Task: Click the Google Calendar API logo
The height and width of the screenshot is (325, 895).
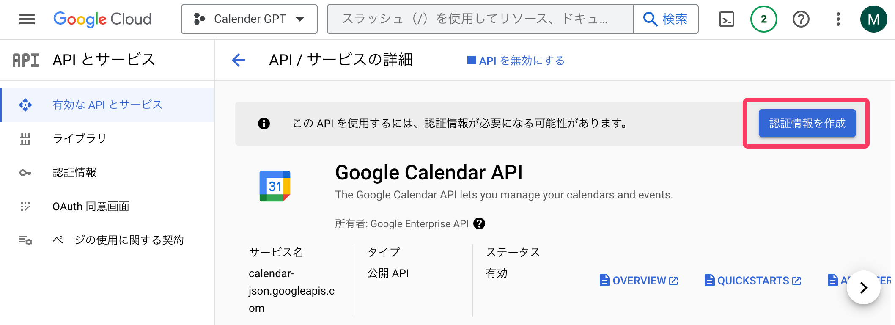Action: pos(275,186)
